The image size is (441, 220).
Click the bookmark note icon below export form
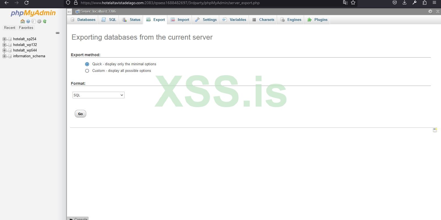(x=435, y=130)
